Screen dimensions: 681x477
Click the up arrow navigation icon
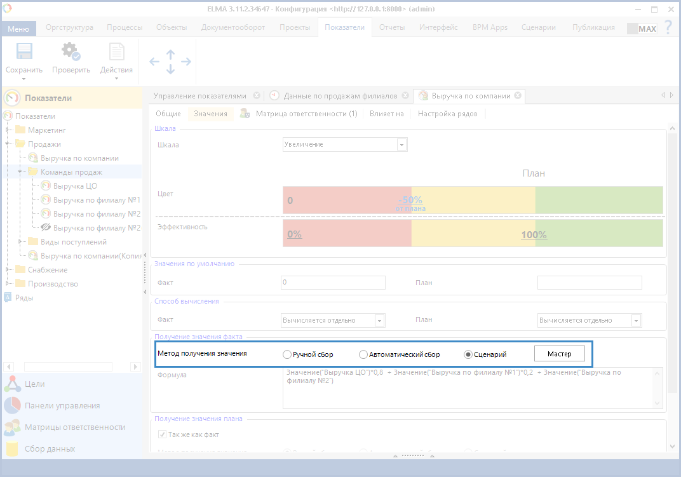coord(170,55)
